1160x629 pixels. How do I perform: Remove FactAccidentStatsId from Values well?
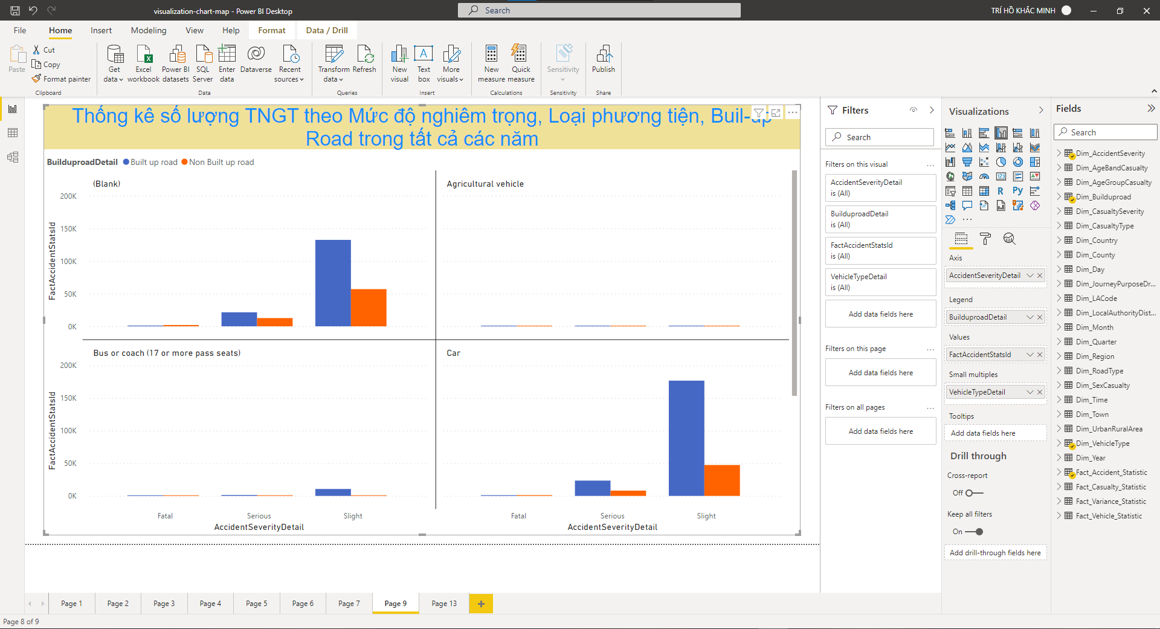(x=1040, y=355)
